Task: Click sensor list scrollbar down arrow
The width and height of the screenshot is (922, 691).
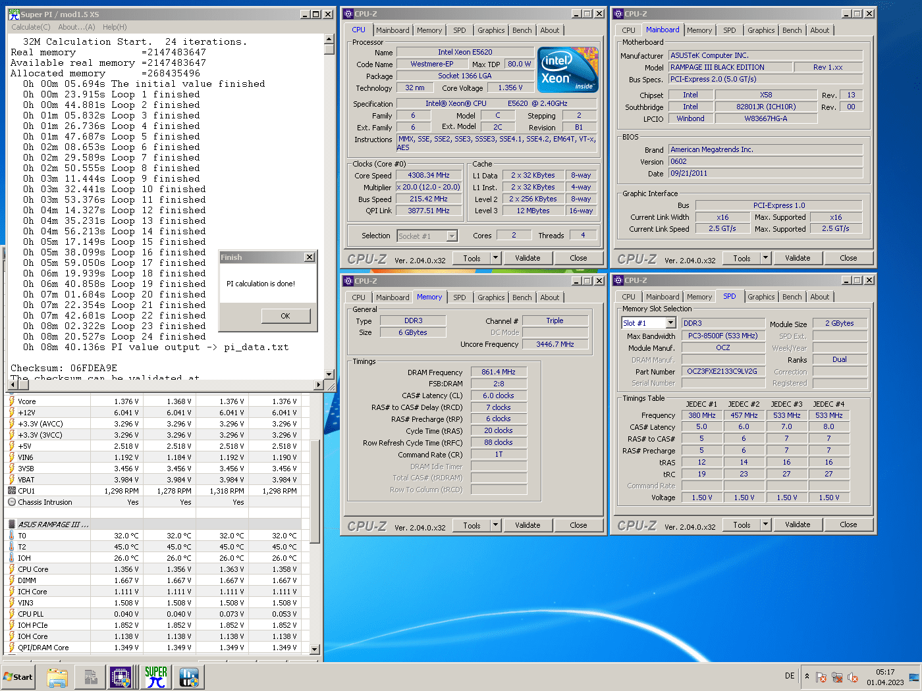Action: (x=315, y=649)
